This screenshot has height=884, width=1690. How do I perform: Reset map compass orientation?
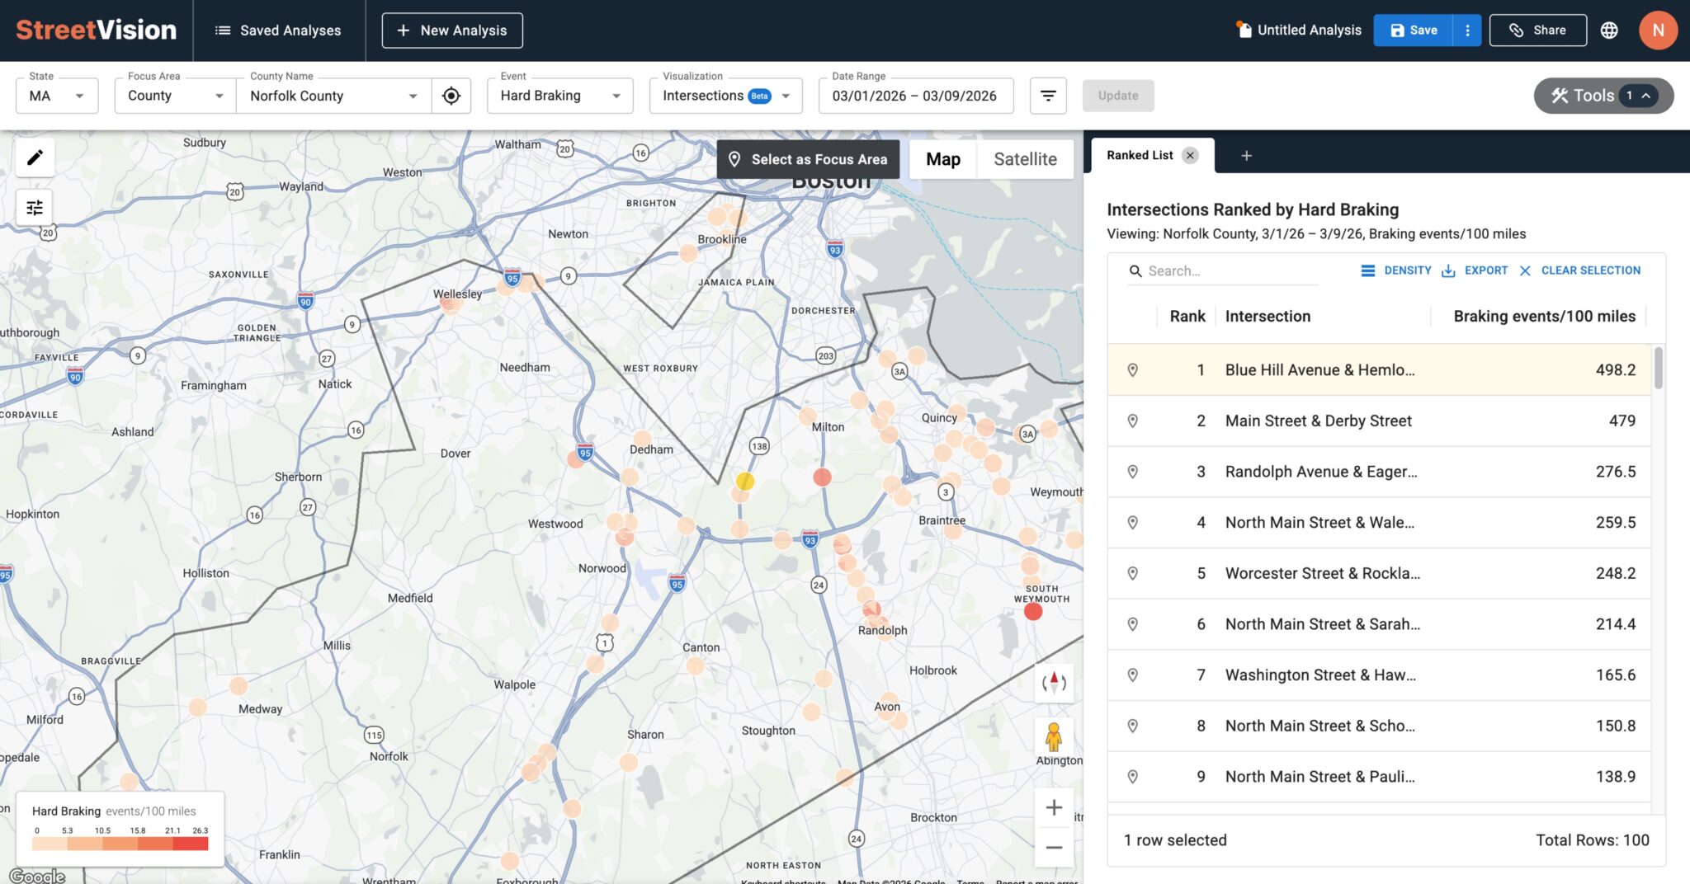(x=1054, y=683)
